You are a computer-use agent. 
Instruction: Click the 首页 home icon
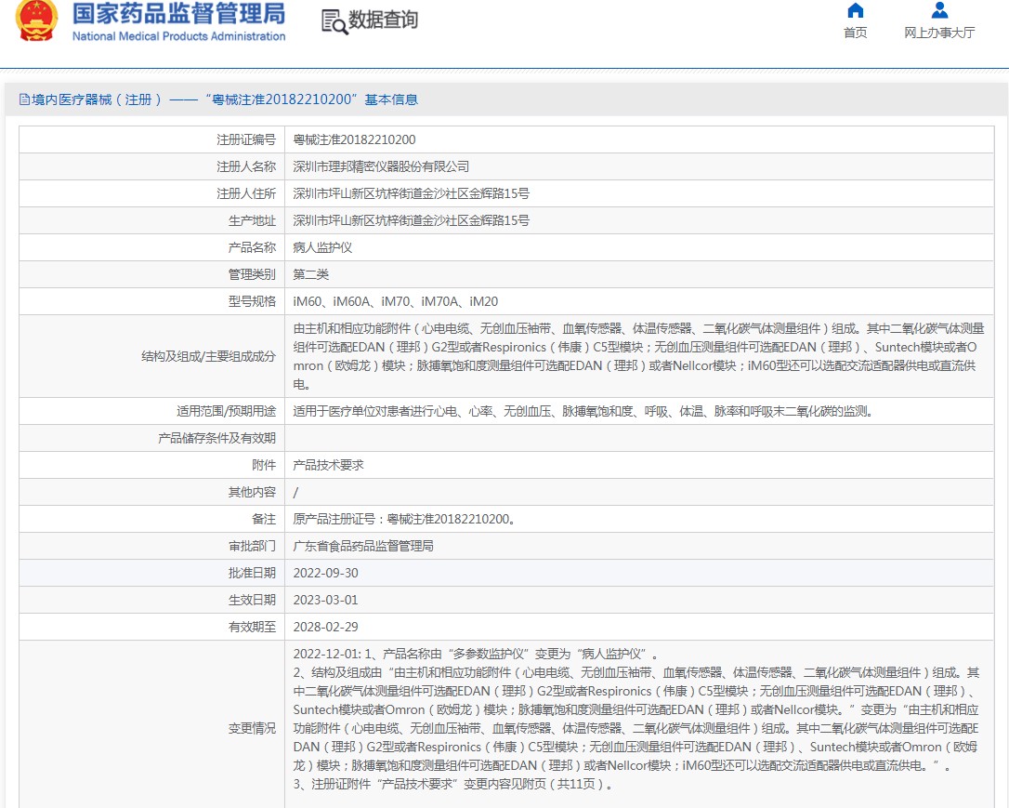(855, 10)
